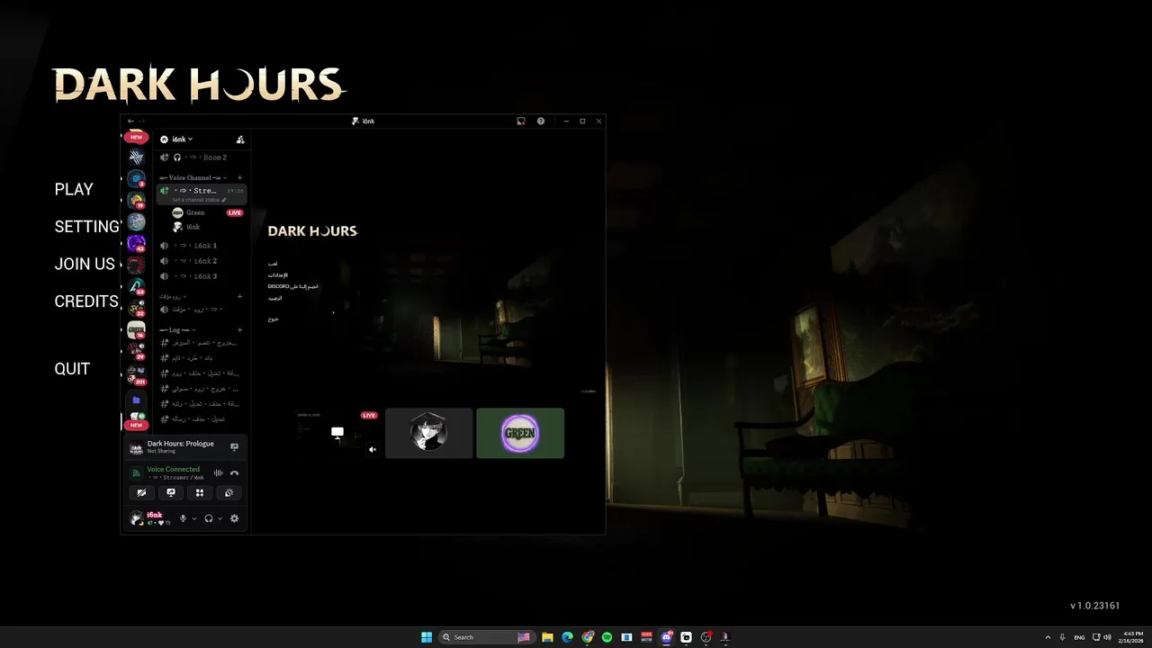Expand headphones output options chevron
1152x648 pixels.
[220, 518]
